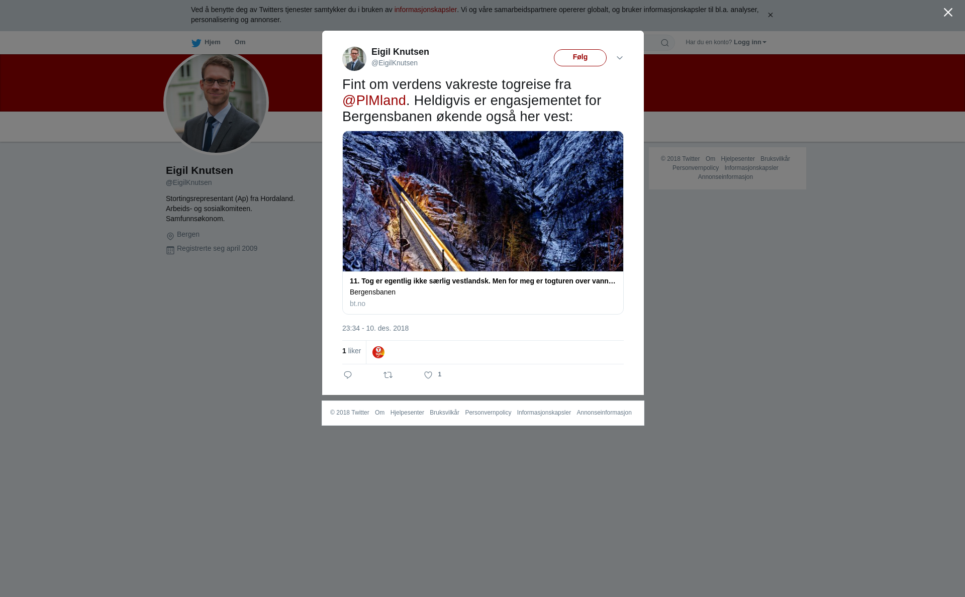Retweet using the retweet arrows icon
Screen dimensions: 965x597
388,375
